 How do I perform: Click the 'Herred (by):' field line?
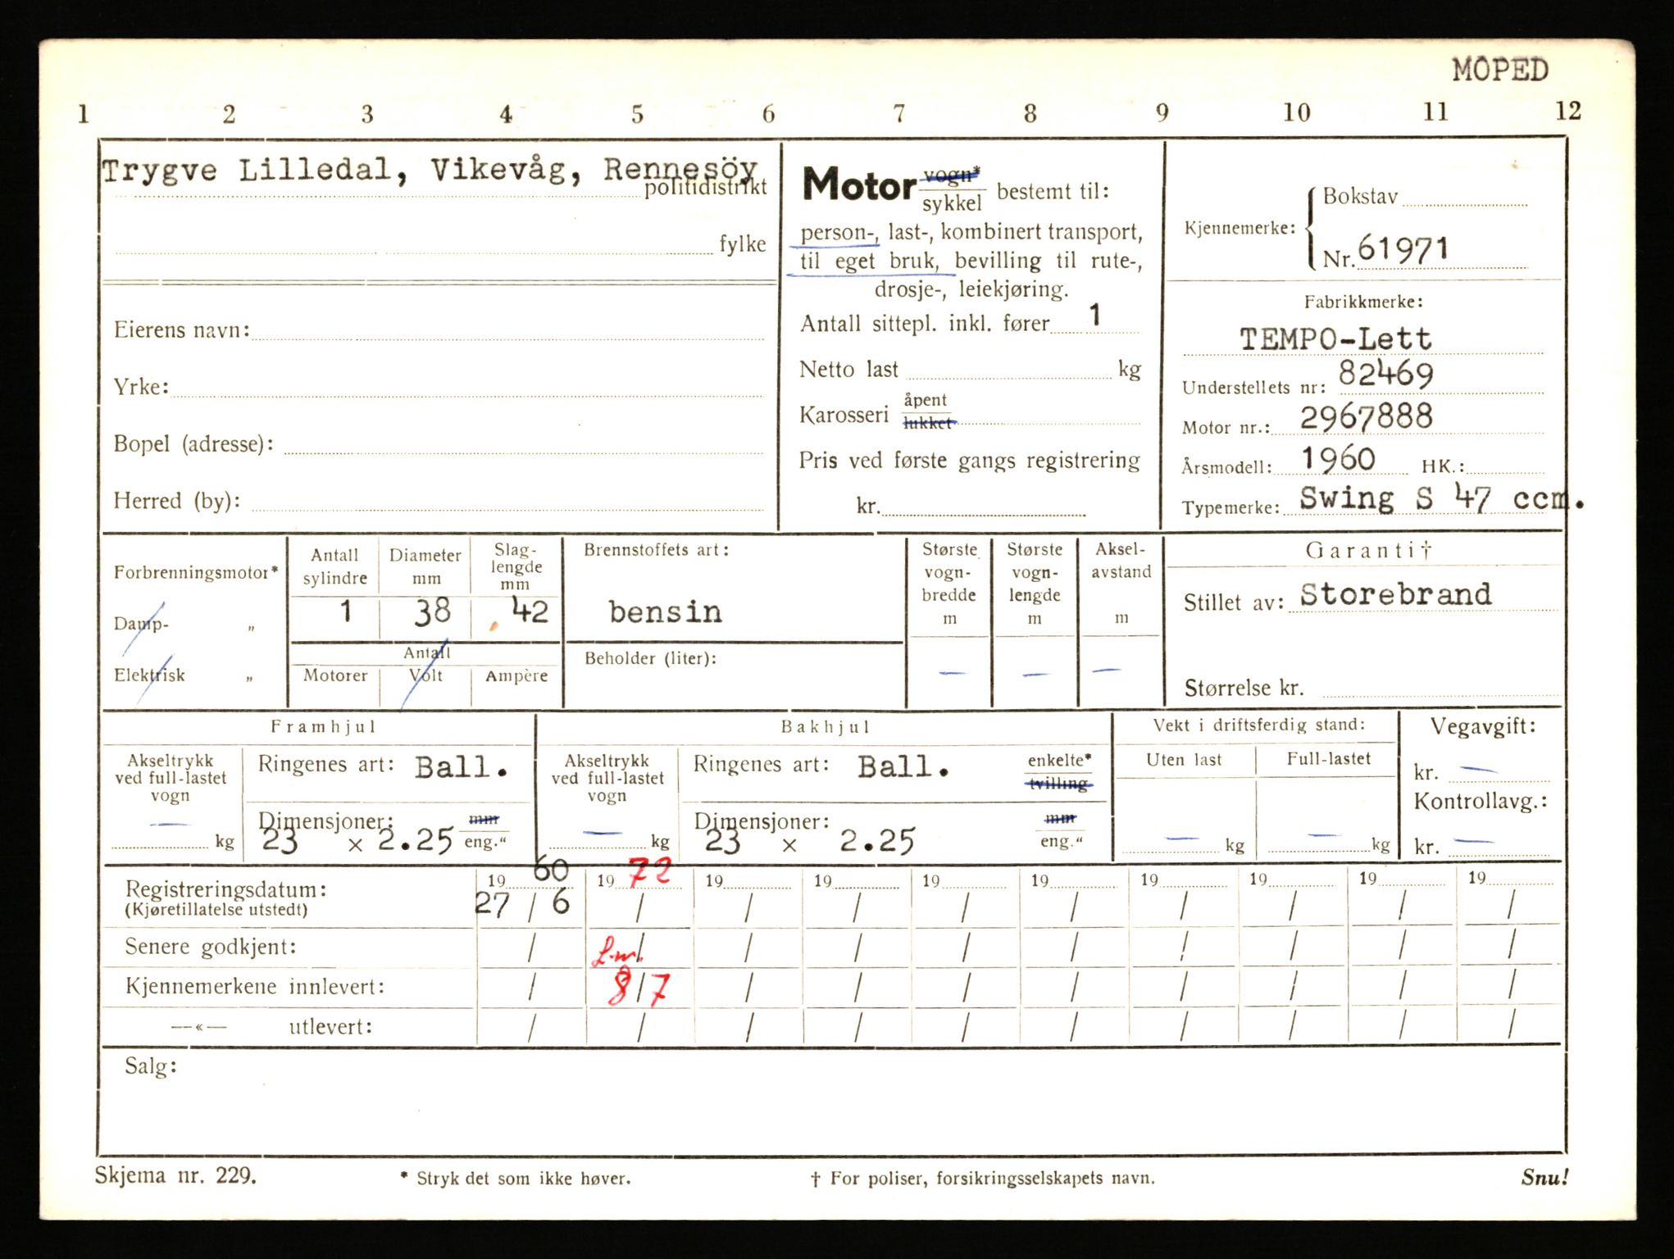coord(507,502)
